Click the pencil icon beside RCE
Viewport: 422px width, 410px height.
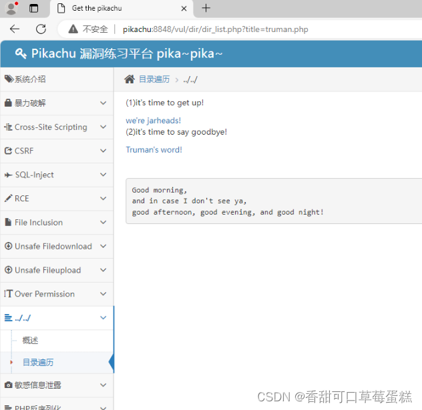tap(8, 198)
